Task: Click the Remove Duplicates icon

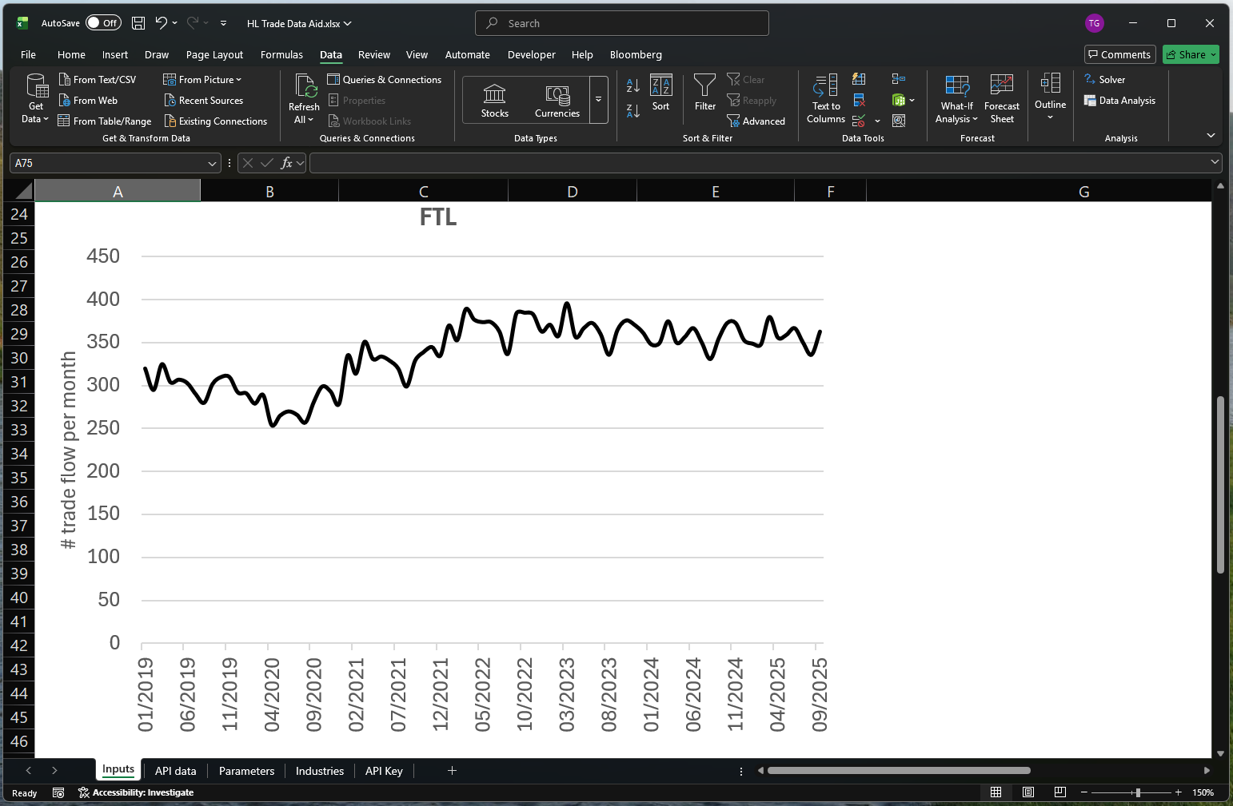Action: (860, 100)
